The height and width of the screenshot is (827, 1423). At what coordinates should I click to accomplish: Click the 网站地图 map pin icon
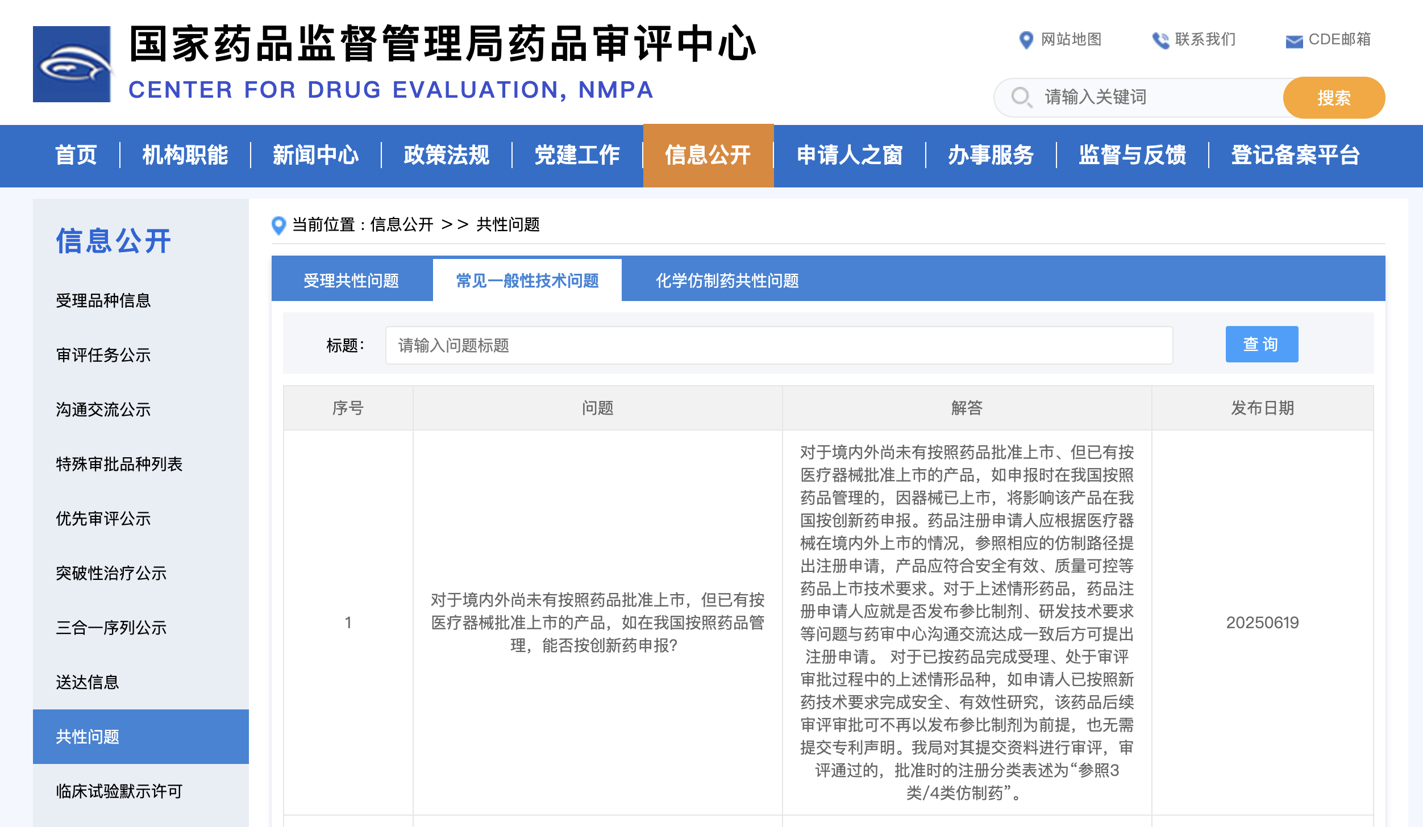[1026, 40]
